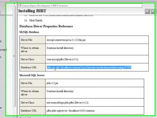Click the home icon in the breadcrumb
Screen dimensions: 157x118
(x=20, y=6)
